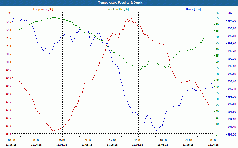Screen dimensions: 238x148
Task: Click green humidity axis value '10'
Action: pos(217,124)
